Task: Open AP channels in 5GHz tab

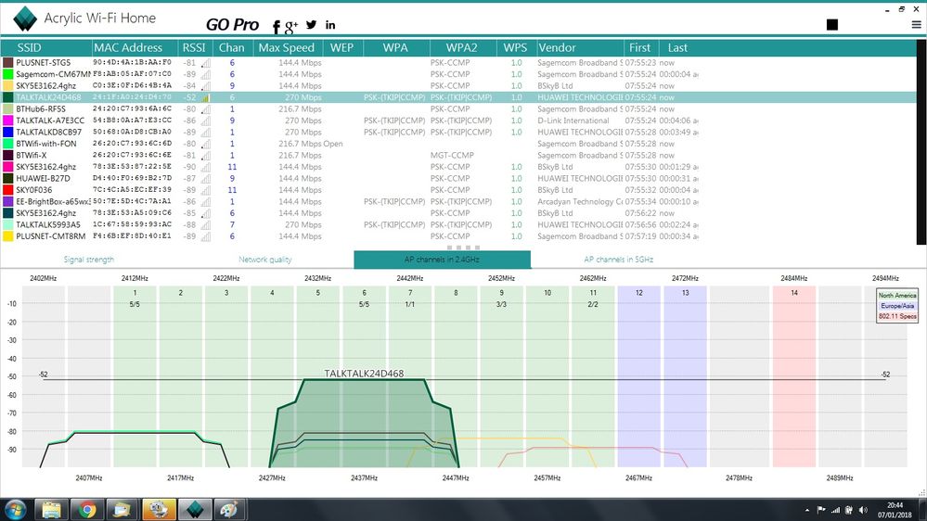Action: click(x=618, y=260)
